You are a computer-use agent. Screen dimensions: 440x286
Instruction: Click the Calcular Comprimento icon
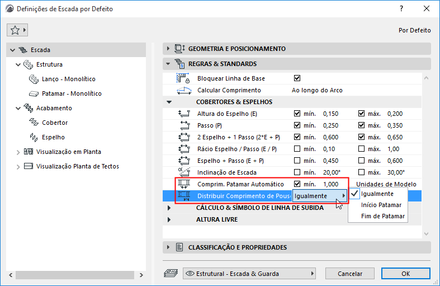coord(184,91)
